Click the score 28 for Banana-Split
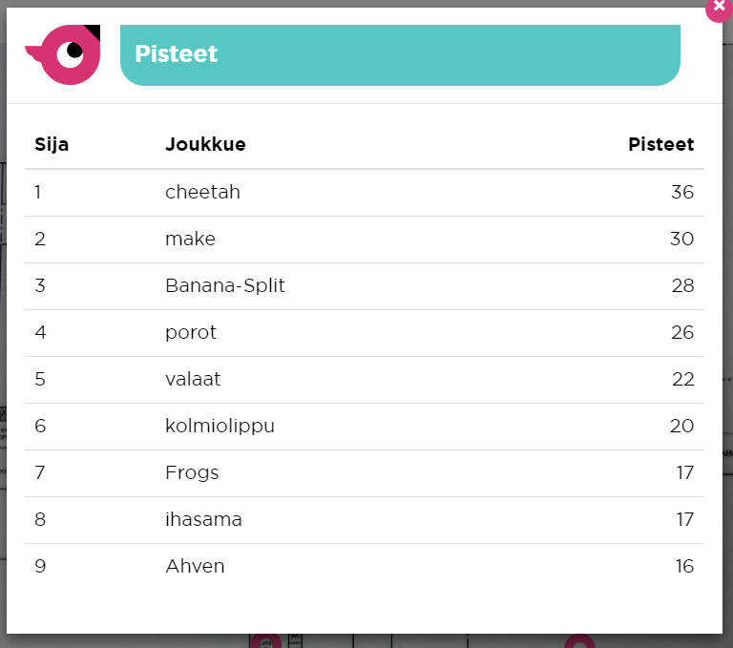This screenshot has width=733, height=648. pos(681,286)
